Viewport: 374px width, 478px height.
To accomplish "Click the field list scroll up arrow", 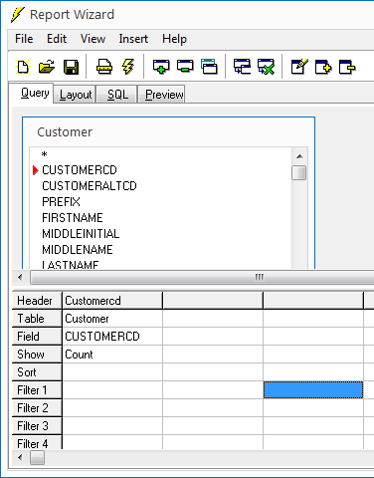I will click(x=299, y=156).
